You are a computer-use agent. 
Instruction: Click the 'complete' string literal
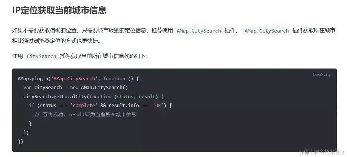tap(84, 105)
